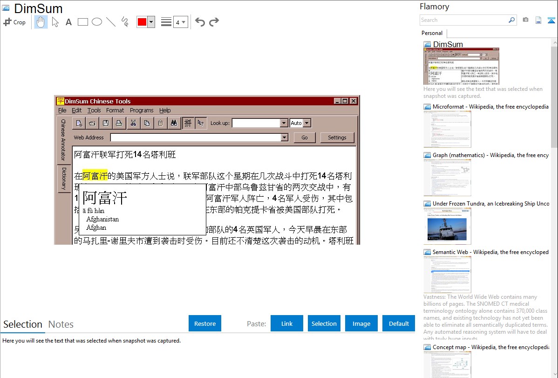Click the Restore button
The height and width of the screenshot is (378, 558).
click(205, 323)
